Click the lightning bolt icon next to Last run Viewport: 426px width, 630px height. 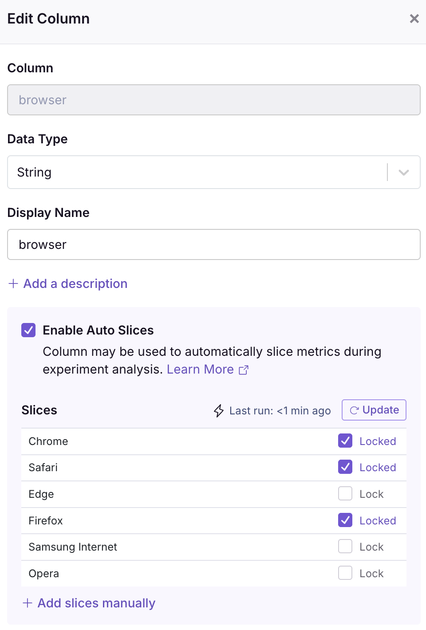[218, 410]
